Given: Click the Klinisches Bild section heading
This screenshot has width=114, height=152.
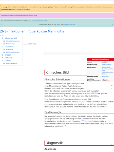Looking at the screenshot, I should [x=57, y=72].
